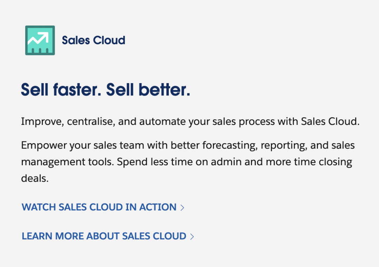
Task: Click the word Cloud in the product title
Action: tap(109, 40)
